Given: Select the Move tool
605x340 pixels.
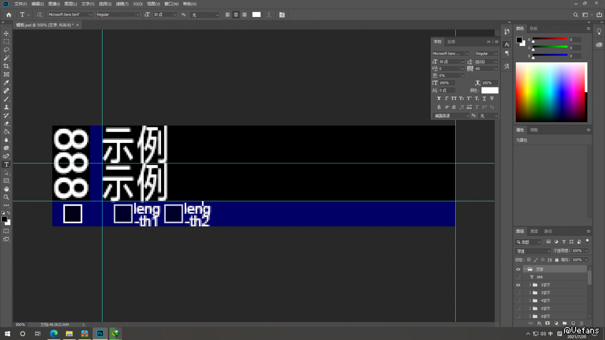Looking at the screenshot, I should (x=7, y=33).
